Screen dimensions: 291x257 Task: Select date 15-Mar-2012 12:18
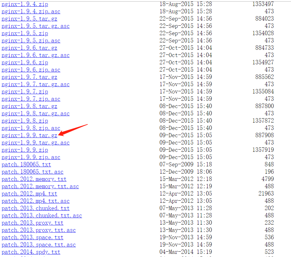coord(186,179)
